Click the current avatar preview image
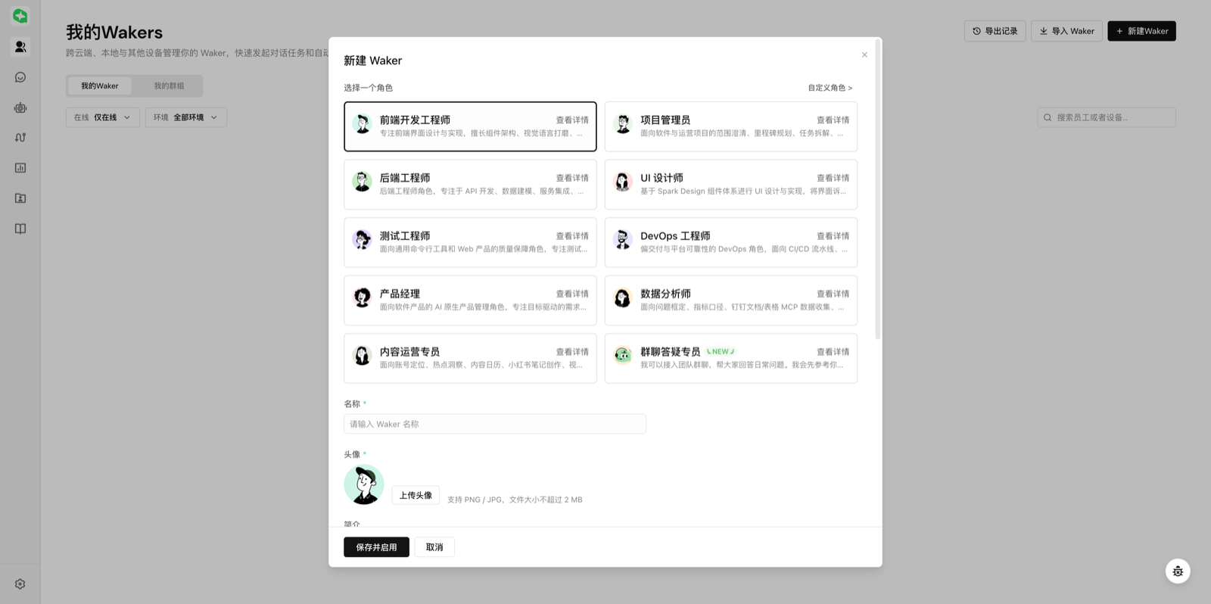 [x=364, y=484]
